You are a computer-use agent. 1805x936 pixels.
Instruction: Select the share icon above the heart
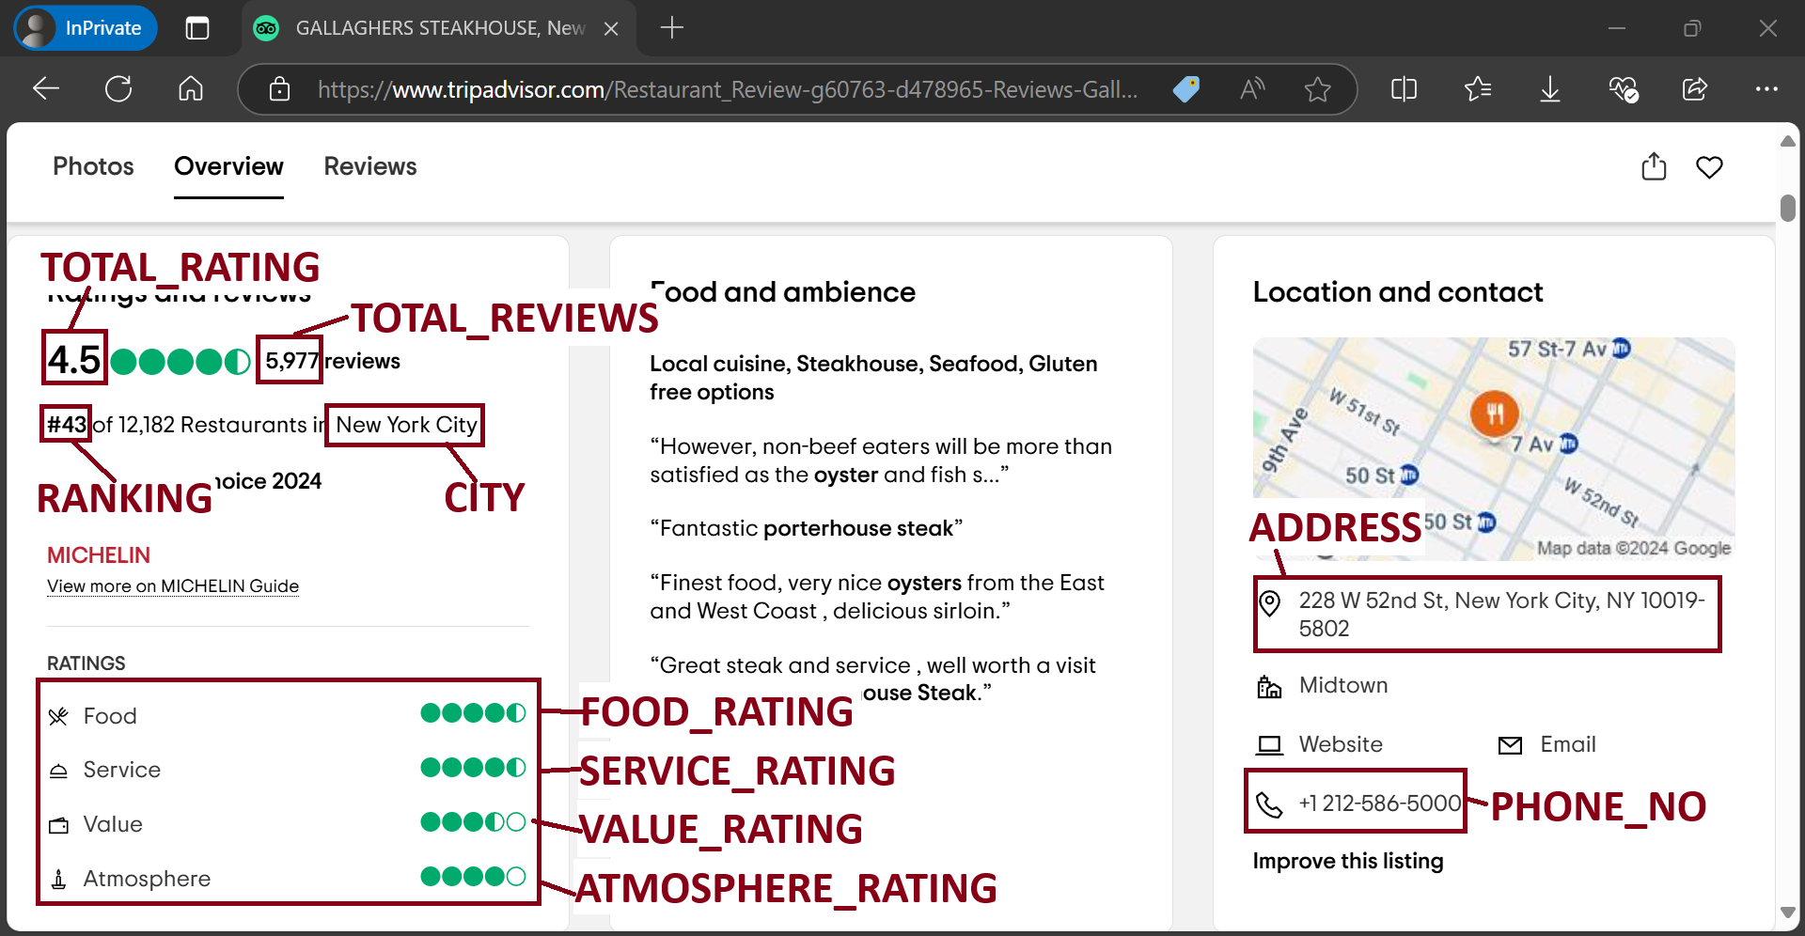(1655, 166)
